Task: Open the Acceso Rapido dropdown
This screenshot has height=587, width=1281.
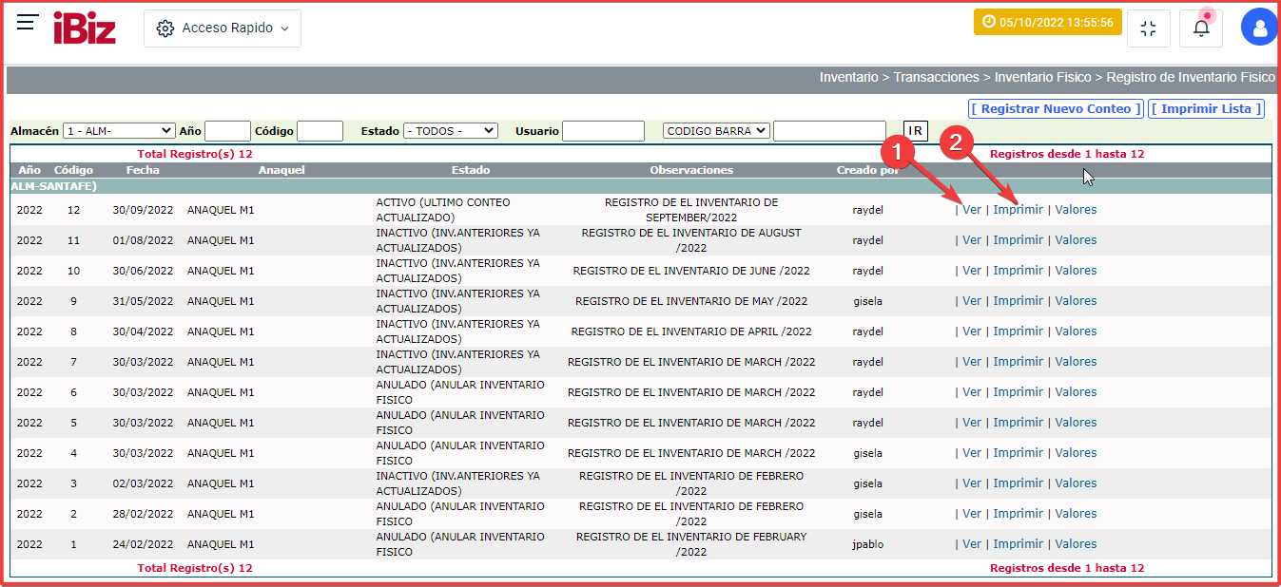Action: point(223,28)
